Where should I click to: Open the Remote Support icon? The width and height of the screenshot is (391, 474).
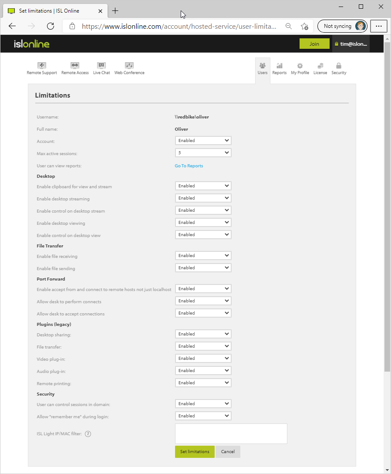pos(42,66)
